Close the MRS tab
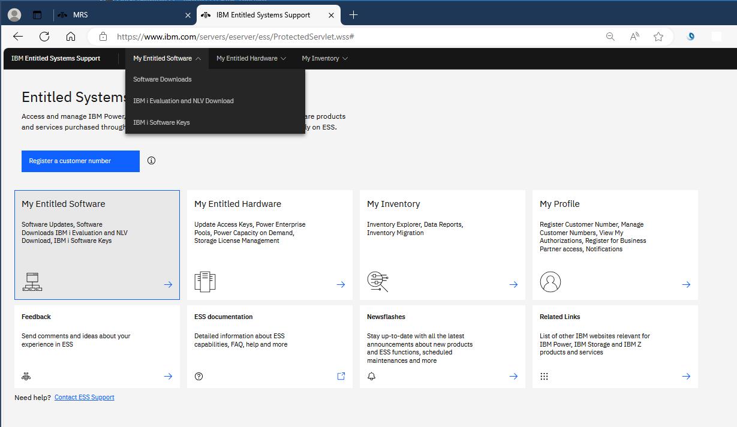This screenshot has width=737, height=427. point(188,15)
